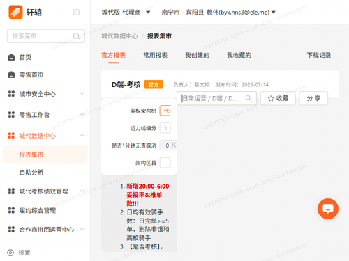Open the 南宁市 account dropdown
Viewport: 349px width, 261px height.
[218, 12]
